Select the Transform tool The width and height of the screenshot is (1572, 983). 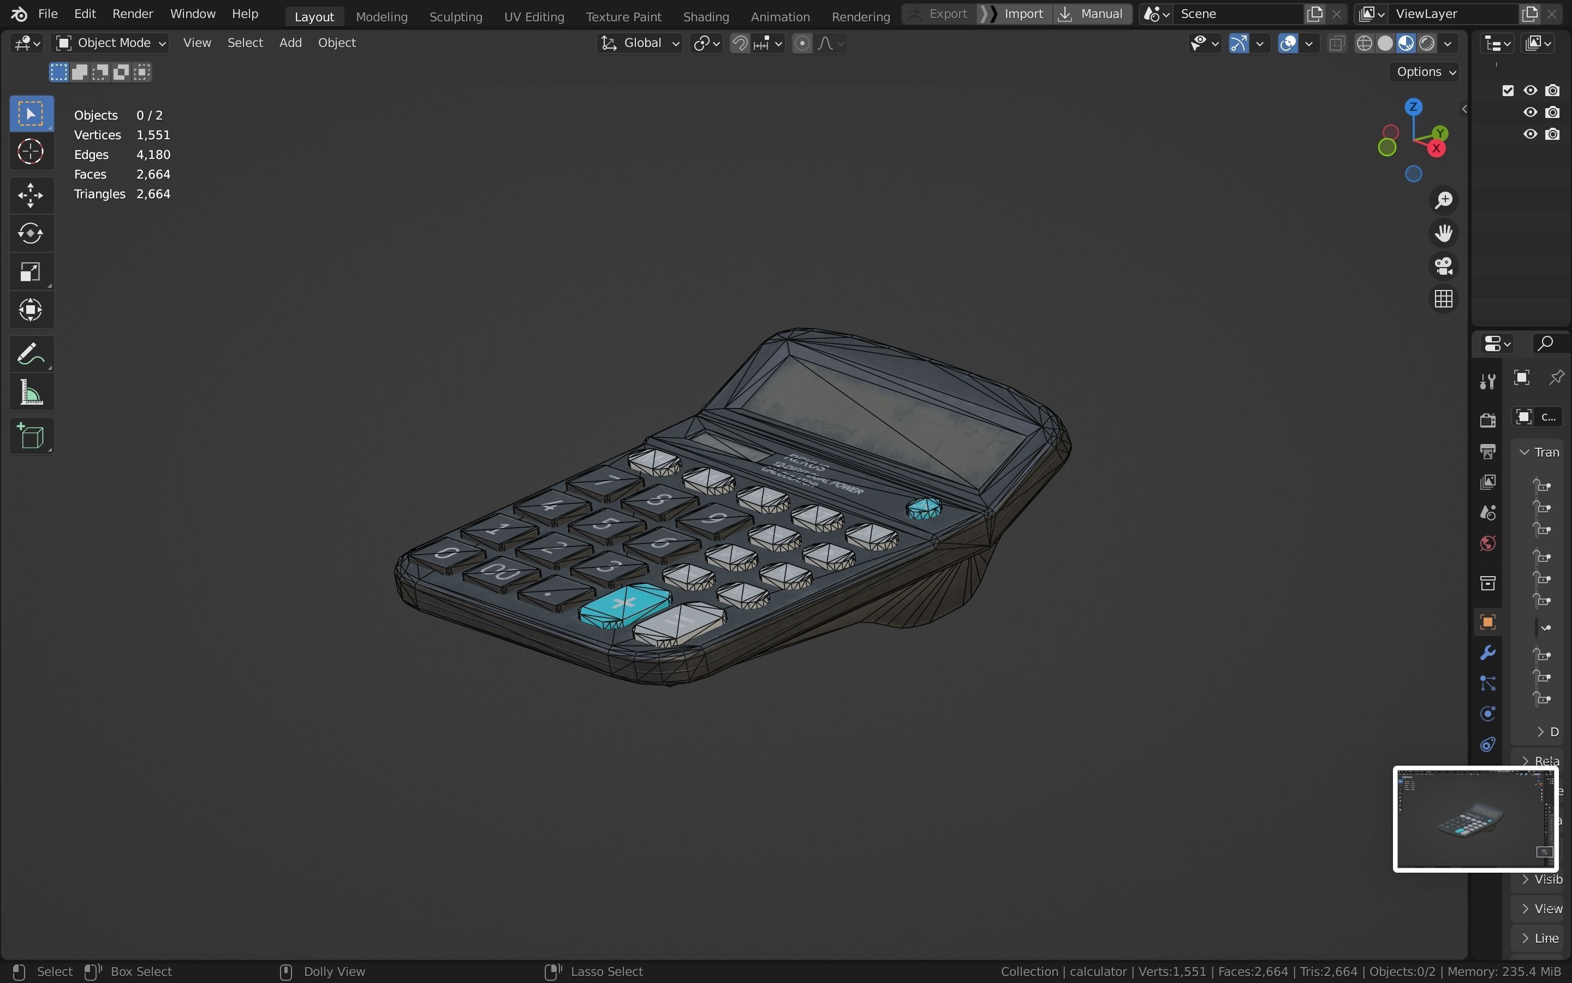(x=31, y=310)
